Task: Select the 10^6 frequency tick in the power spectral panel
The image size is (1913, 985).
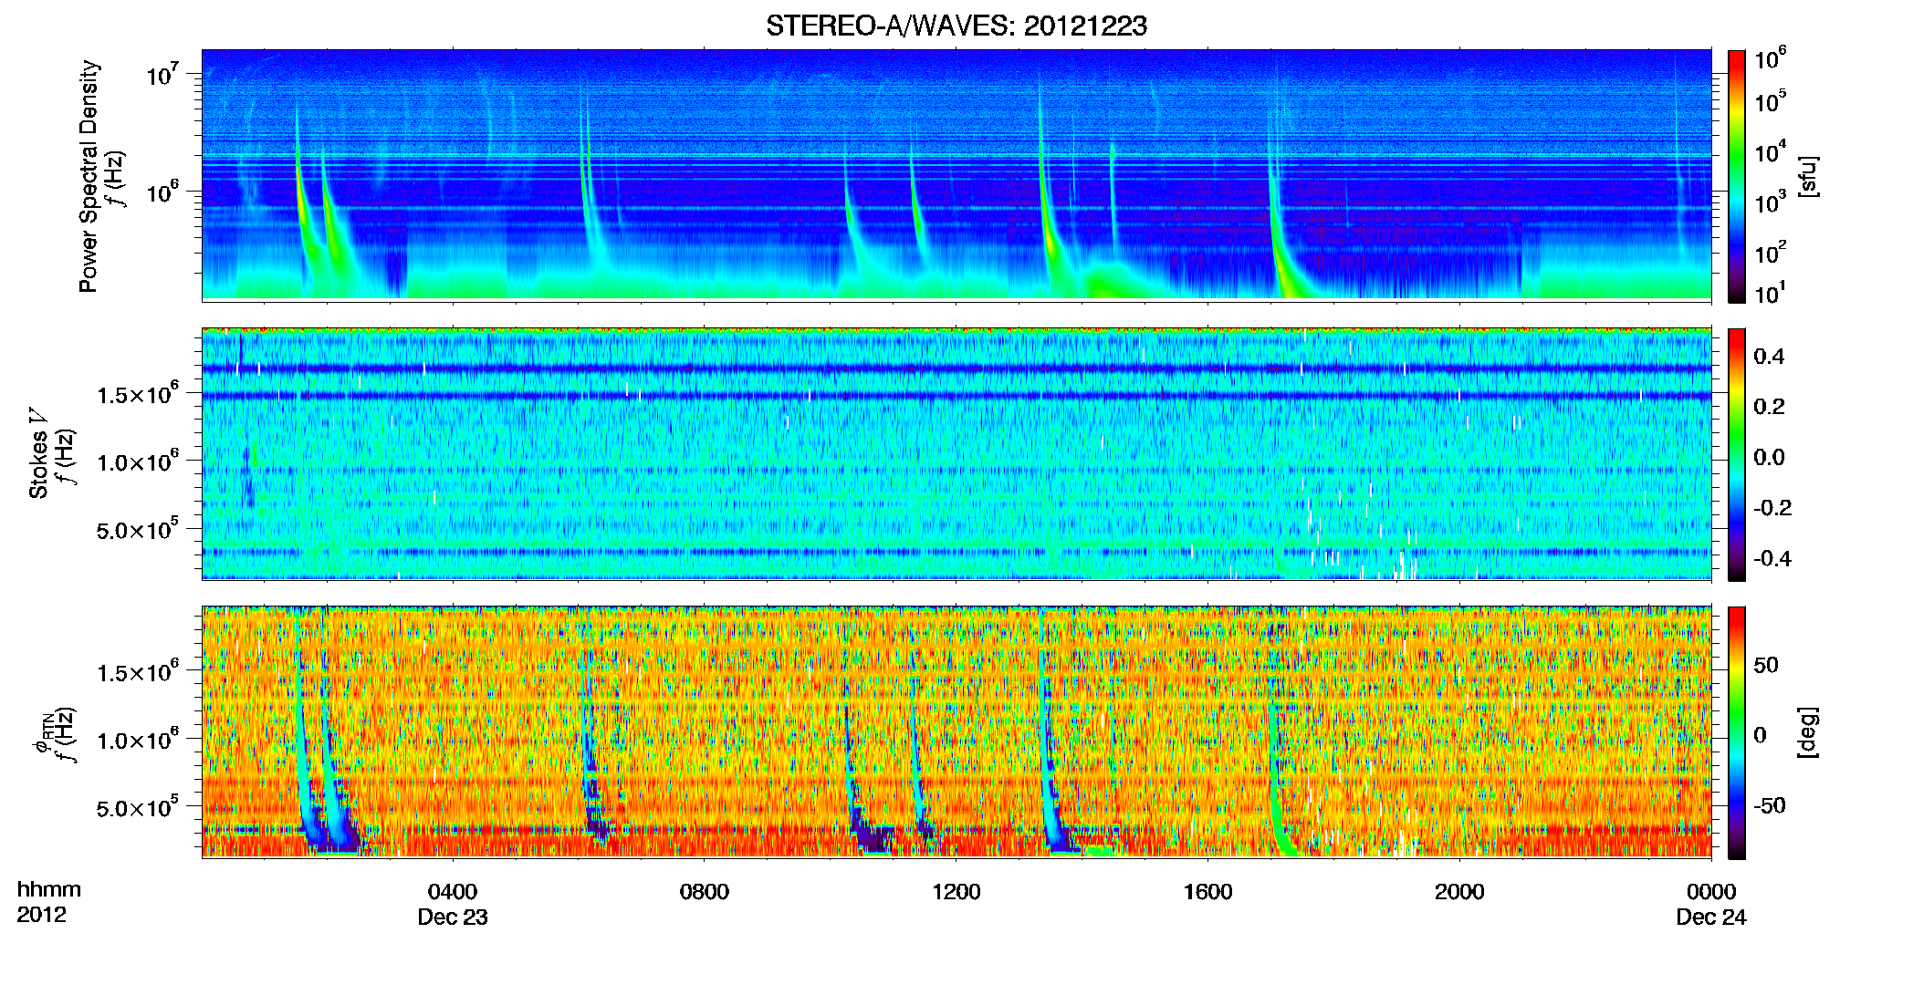Action: (x=161, y=192)
